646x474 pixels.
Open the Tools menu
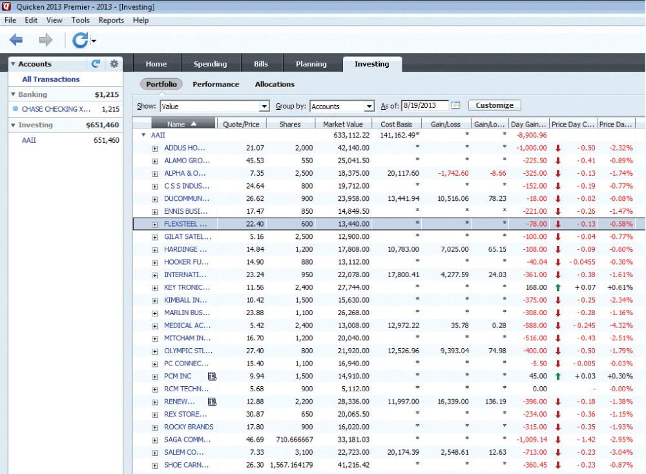tap(80, 20)
